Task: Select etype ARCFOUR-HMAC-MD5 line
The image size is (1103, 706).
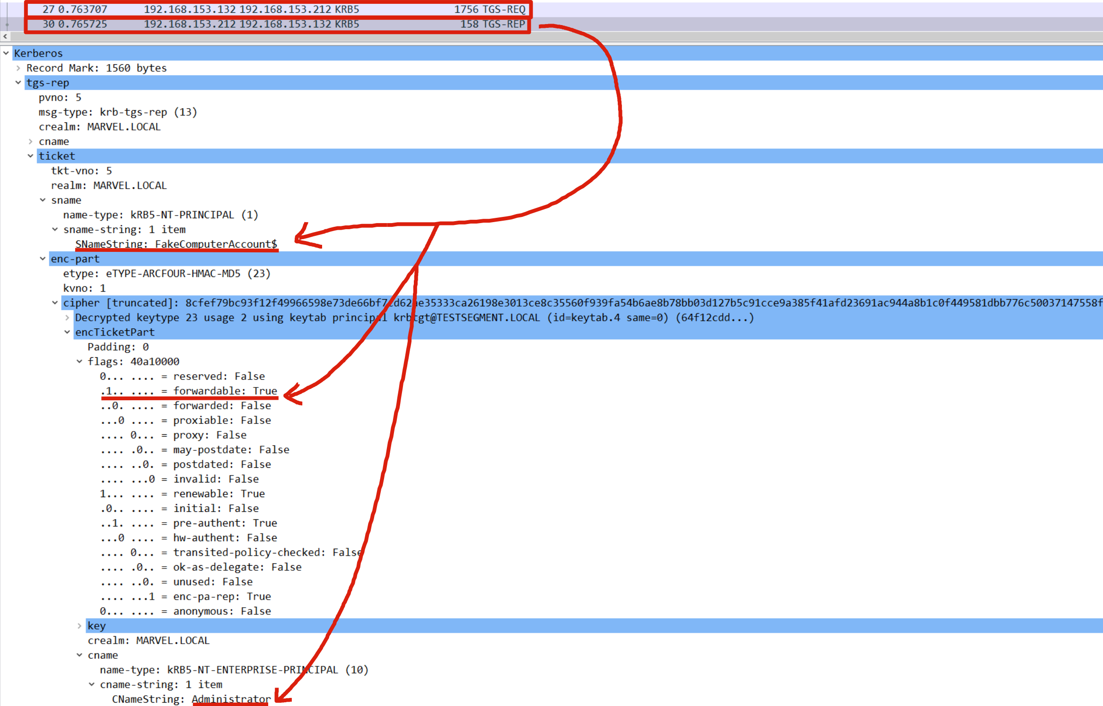Action: tap(166, 274)
